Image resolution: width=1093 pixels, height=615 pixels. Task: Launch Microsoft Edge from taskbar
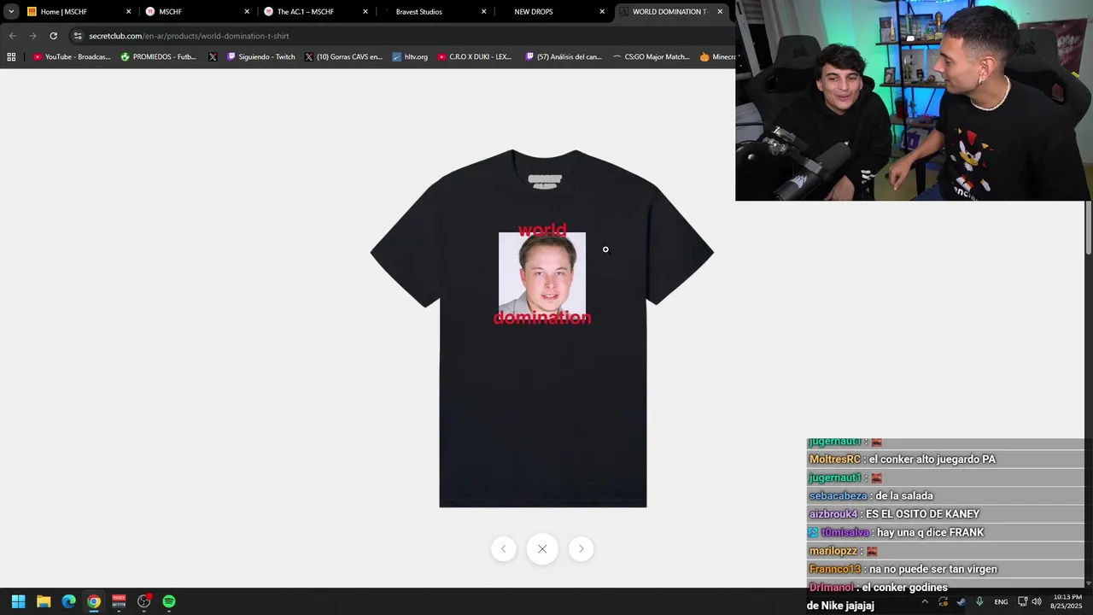click(68, 601)
